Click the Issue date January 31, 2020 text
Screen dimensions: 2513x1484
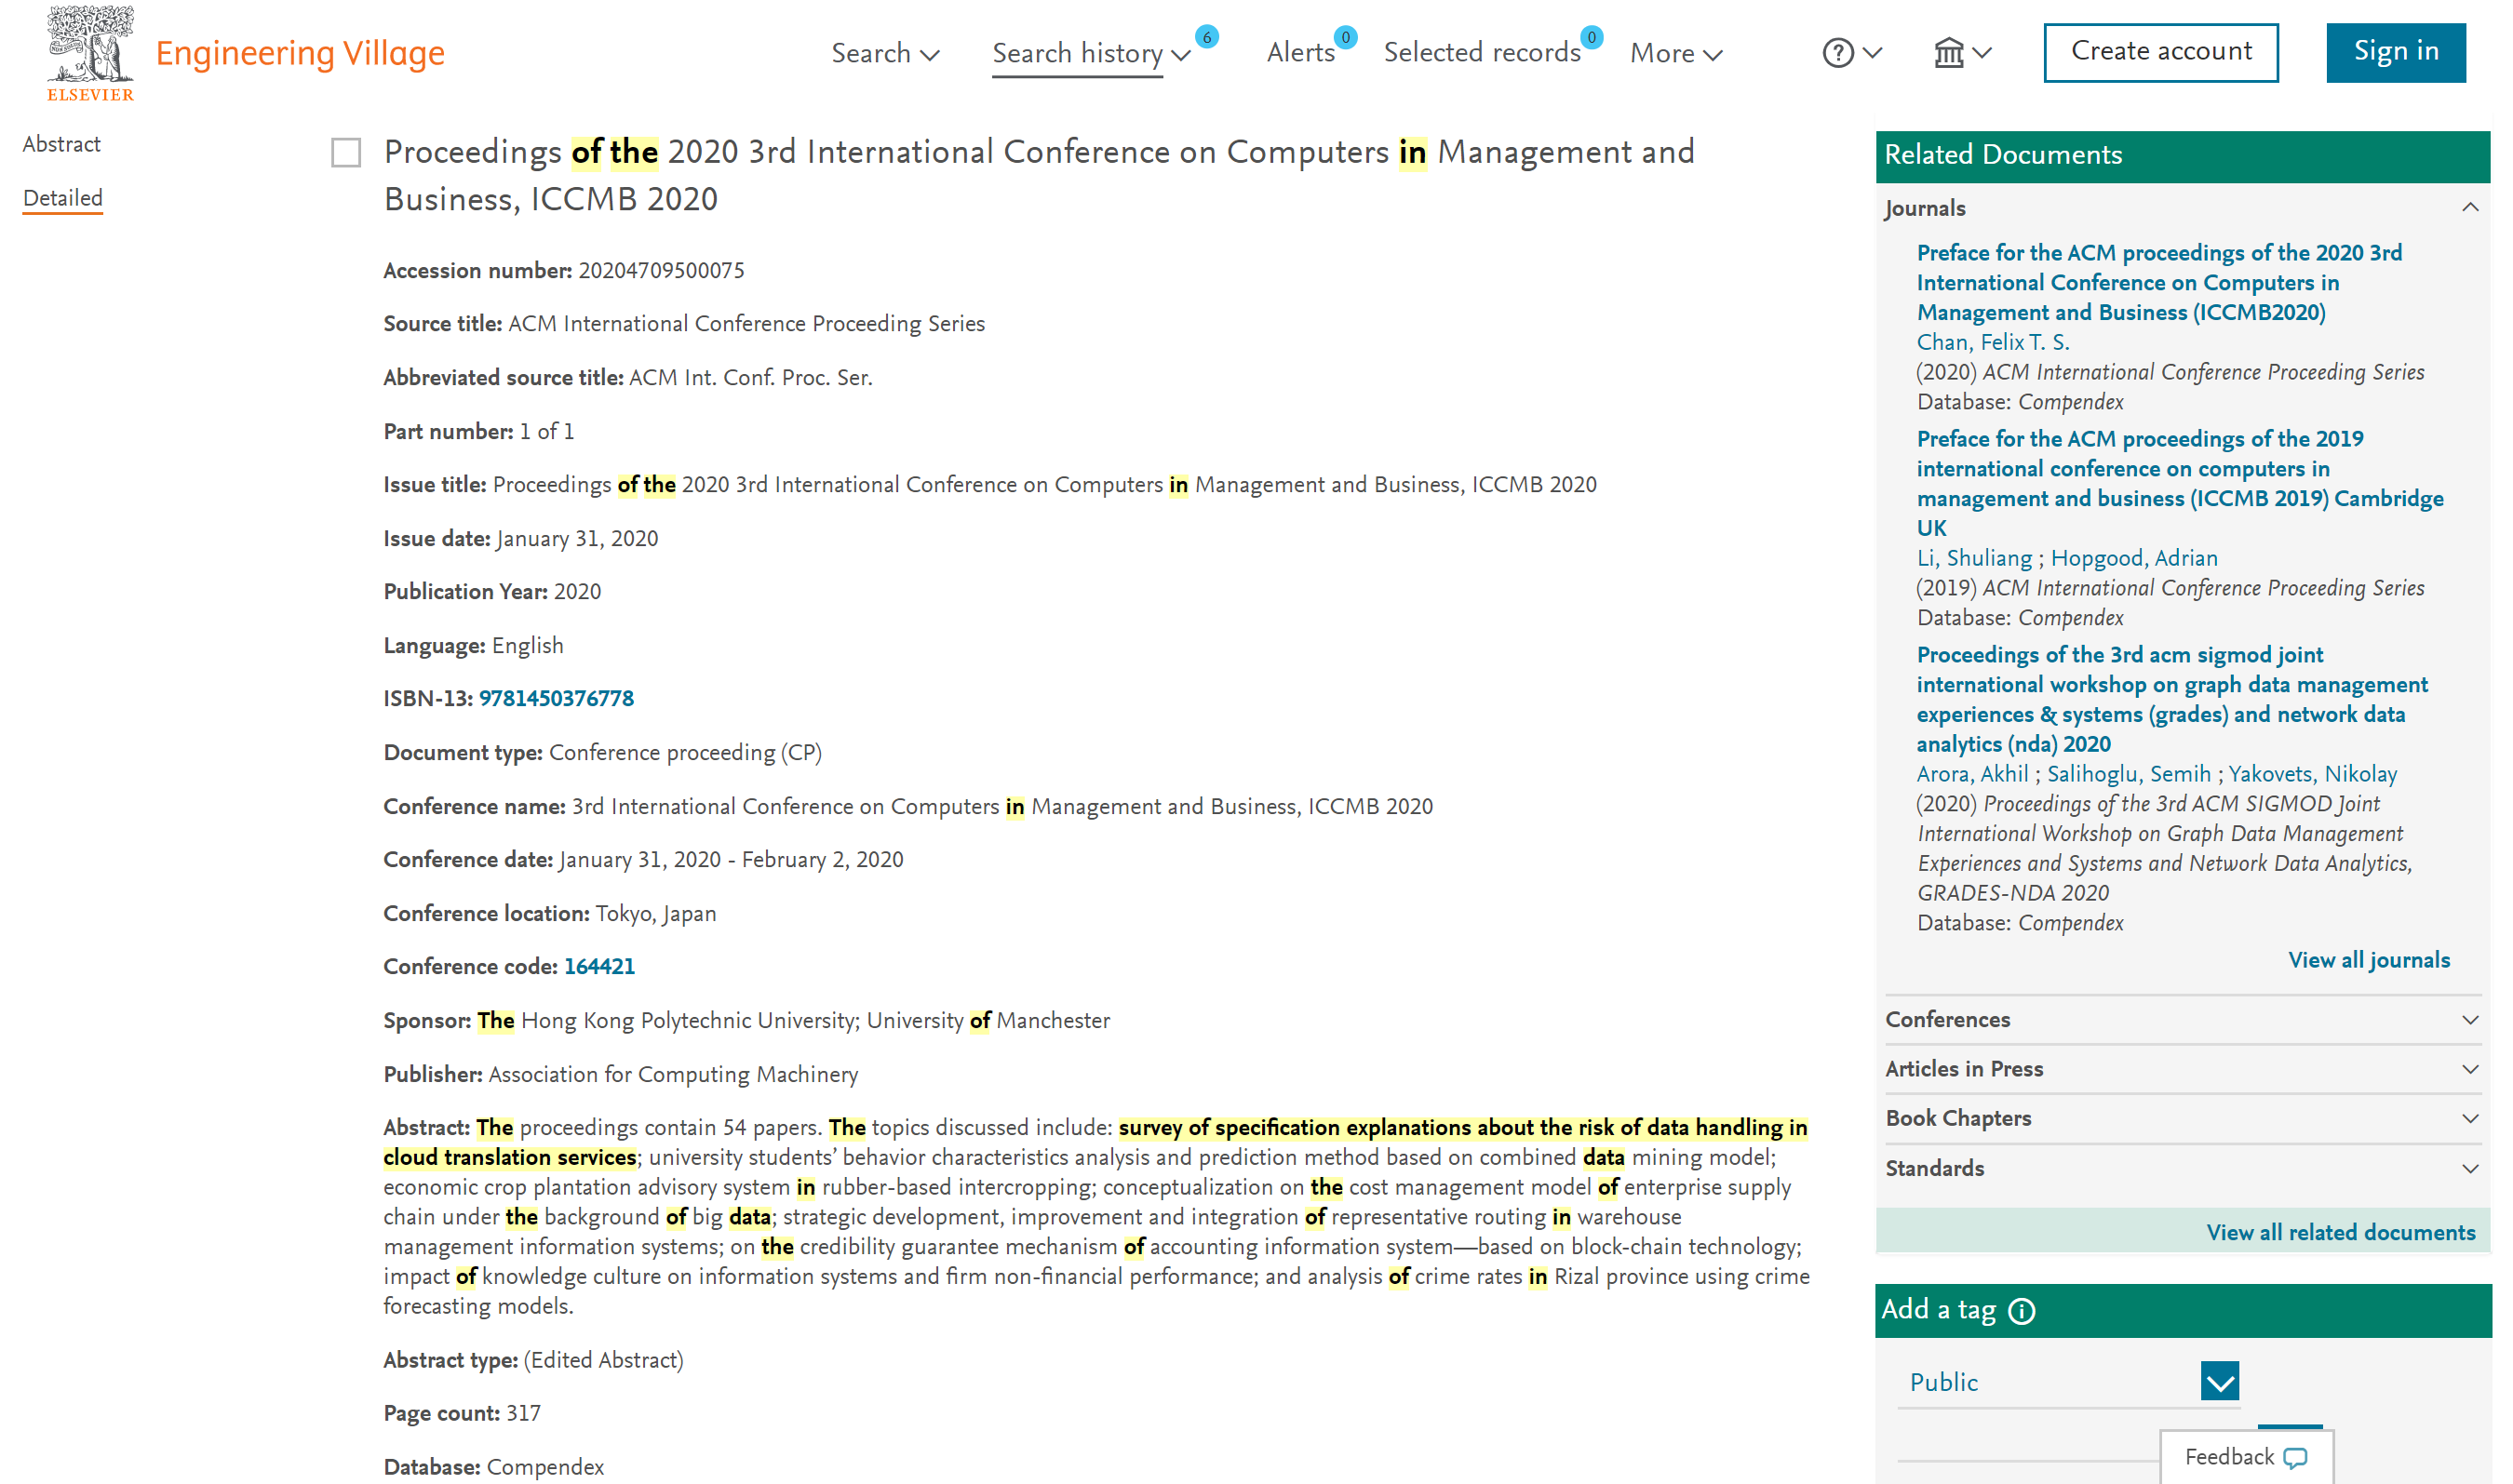coord(577,539)
